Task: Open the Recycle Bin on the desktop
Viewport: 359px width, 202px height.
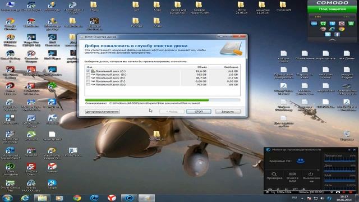Action: tap(347, 136)
